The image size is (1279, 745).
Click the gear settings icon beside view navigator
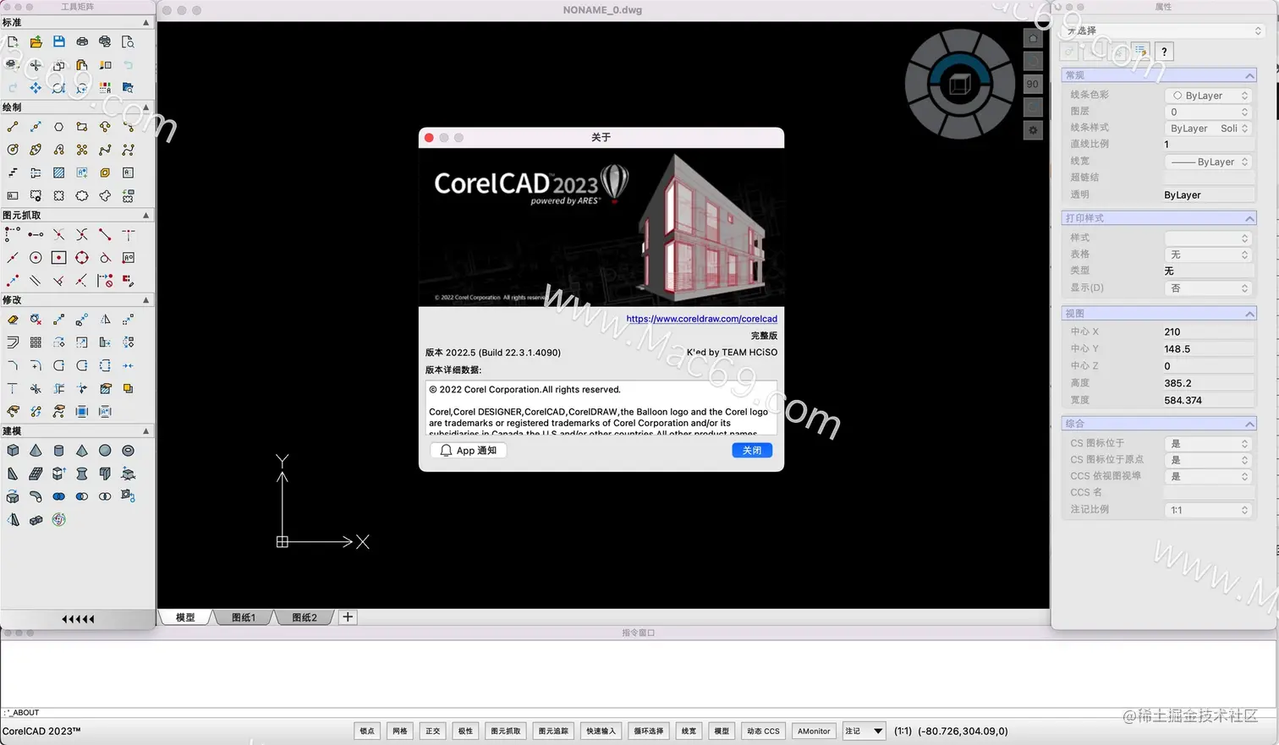(1033, 130)
